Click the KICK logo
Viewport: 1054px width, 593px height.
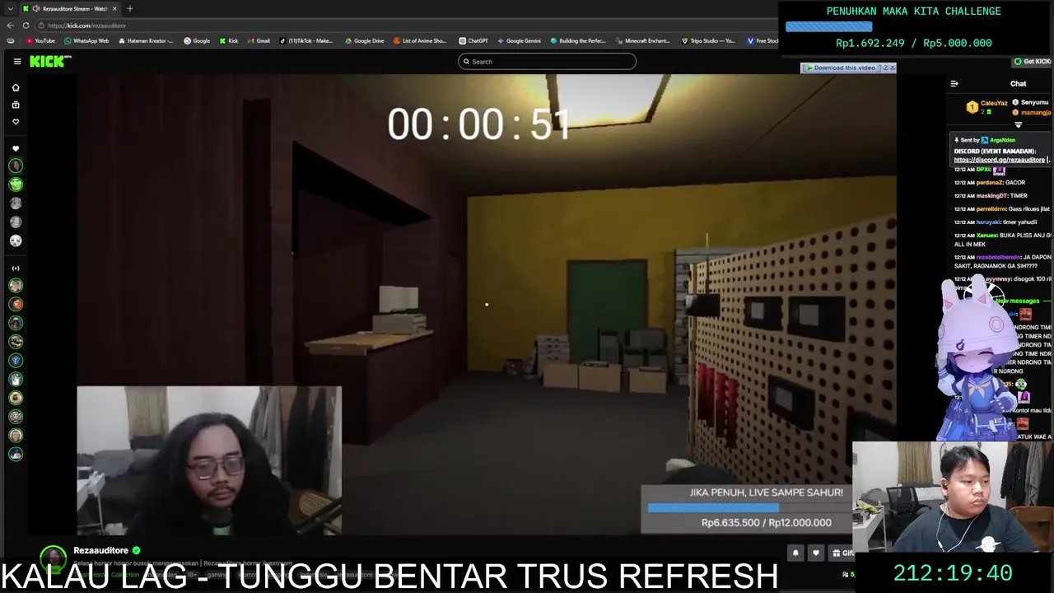pyautogui.click(x=50, y=61)
